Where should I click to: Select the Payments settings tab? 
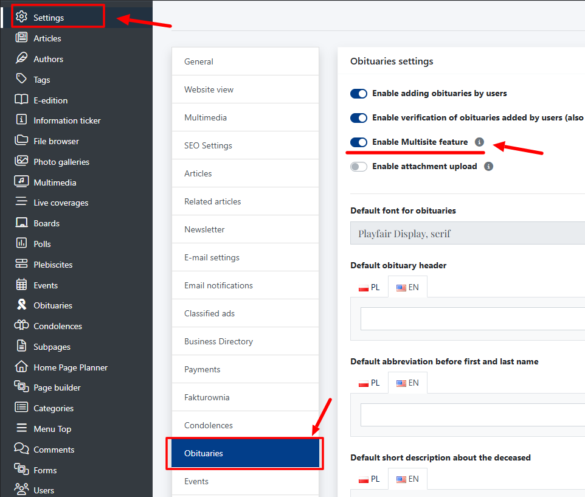pos(245,369)
